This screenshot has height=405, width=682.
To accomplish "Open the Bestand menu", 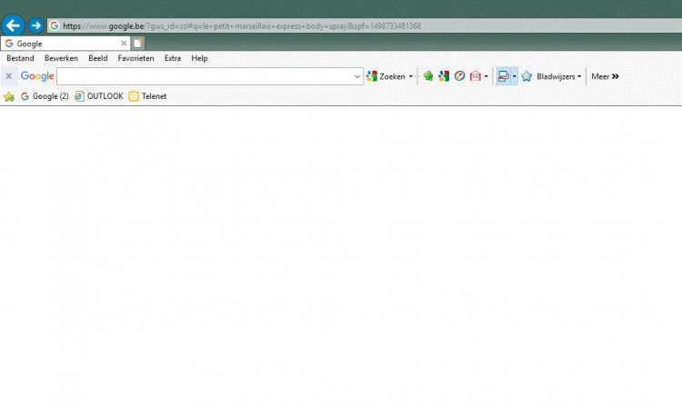I will point(20,58).
